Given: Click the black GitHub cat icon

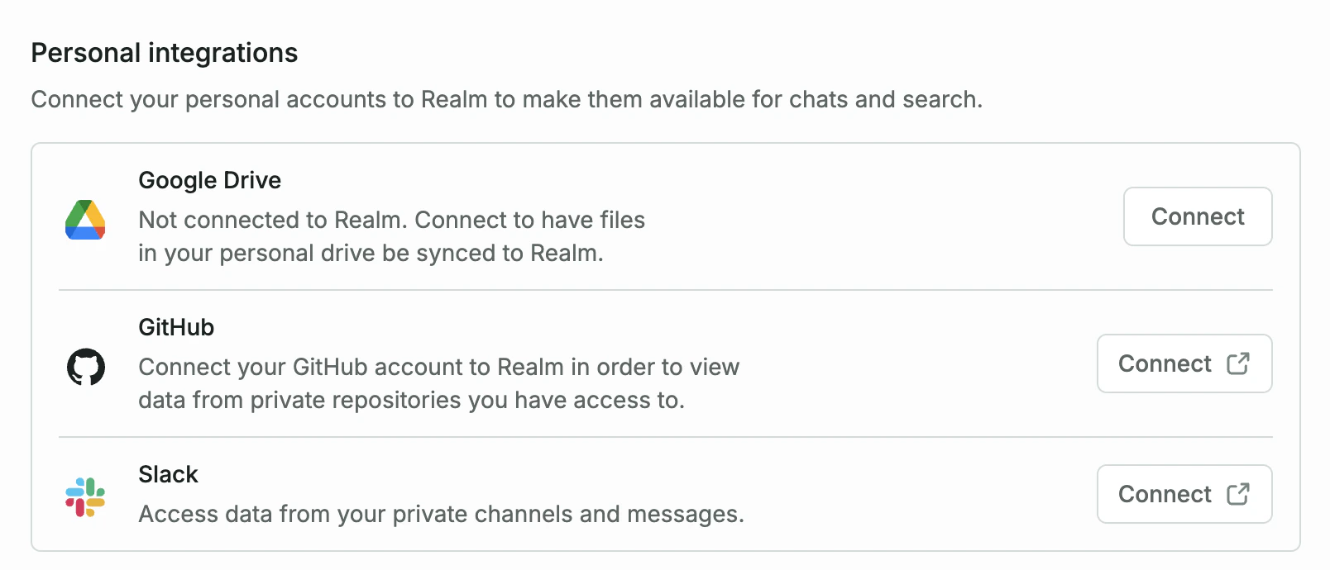Looking at the screenshot, I should tap(85, 368).
